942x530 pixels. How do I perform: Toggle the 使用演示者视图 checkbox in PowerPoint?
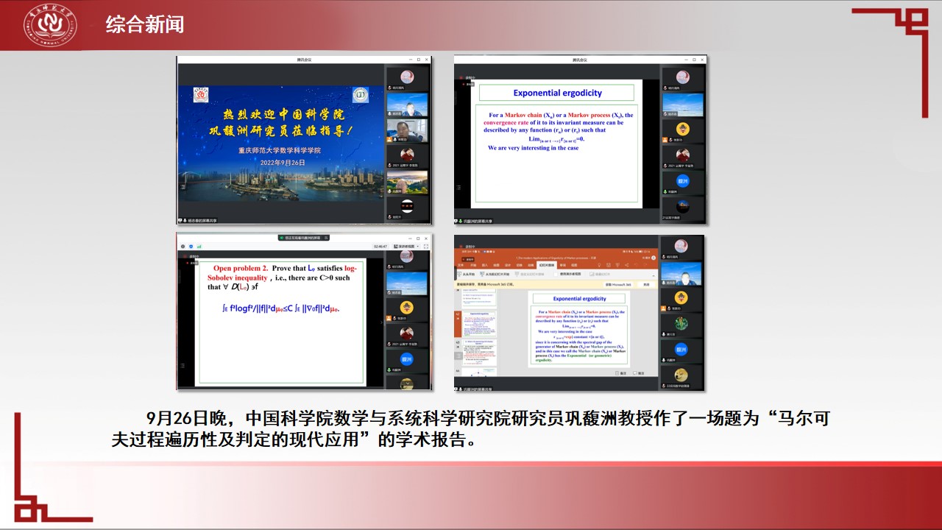556,274
